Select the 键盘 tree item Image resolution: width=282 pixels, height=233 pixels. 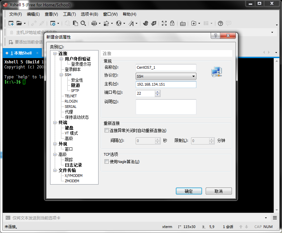click(x=69, y=128)
